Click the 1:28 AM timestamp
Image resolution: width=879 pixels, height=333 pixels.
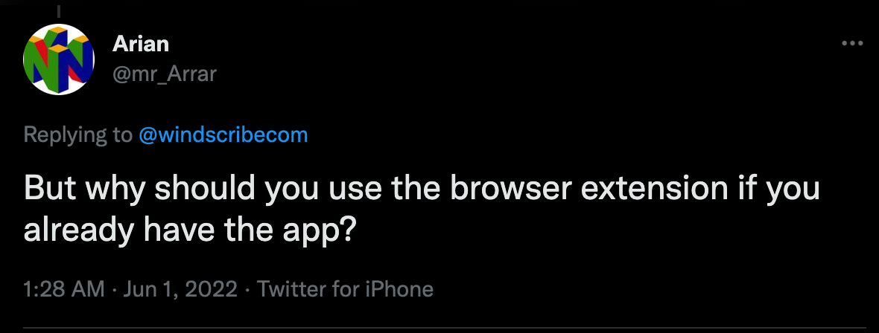click(x=64, y=289)
